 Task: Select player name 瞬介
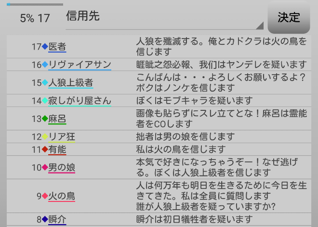57,220
